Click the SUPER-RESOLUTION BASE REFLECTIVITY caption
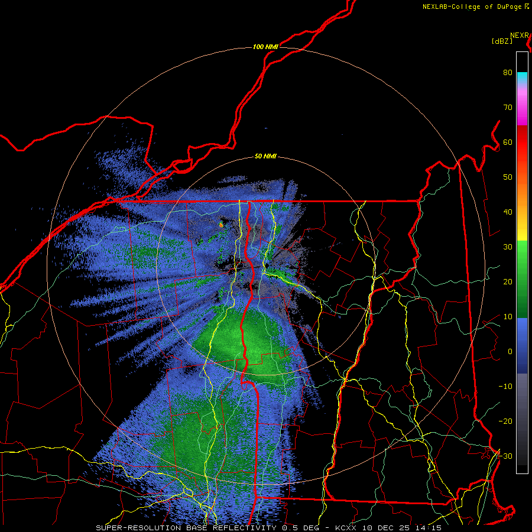 [186, 528]
